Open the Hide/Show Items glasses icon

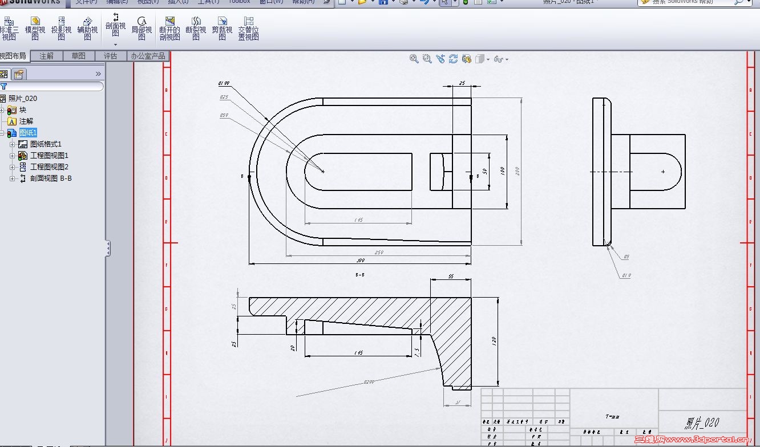click(498, 59)
